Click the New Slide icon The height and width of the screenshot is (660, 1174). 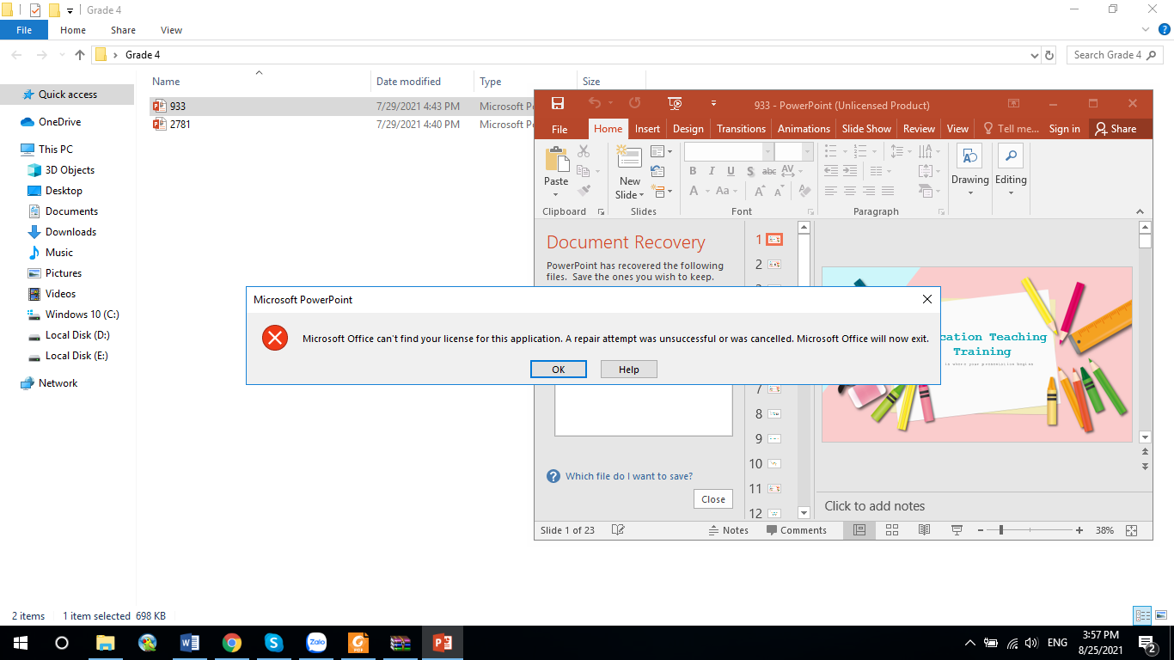630,158
